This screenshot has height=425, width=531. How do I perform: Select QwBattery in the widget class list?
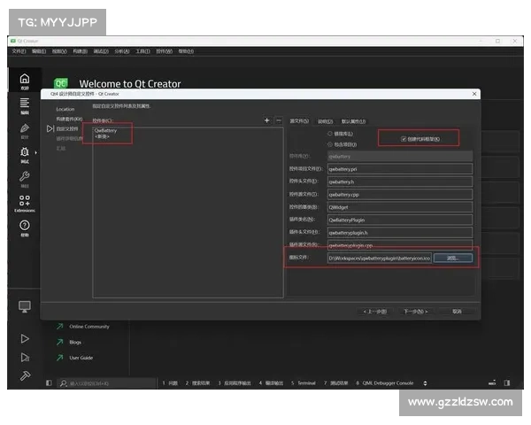tap(105, 130)
